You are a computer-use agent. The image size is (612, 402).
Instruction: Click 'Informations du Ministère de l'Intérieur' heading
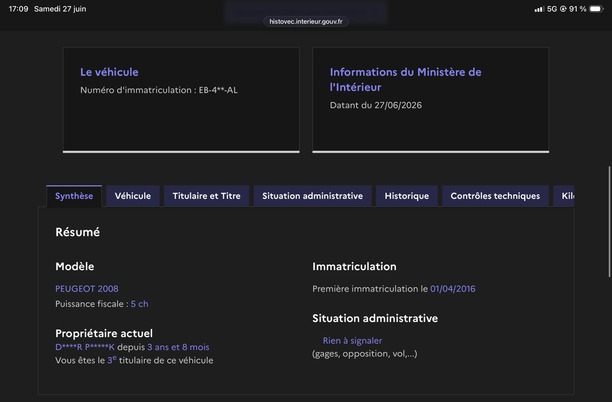(x=405, y=80)
